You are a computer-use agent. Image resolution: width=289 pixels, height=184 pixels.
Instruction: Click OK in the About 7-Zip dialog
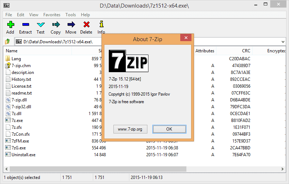pyautogui.click(x=169, y=129)
